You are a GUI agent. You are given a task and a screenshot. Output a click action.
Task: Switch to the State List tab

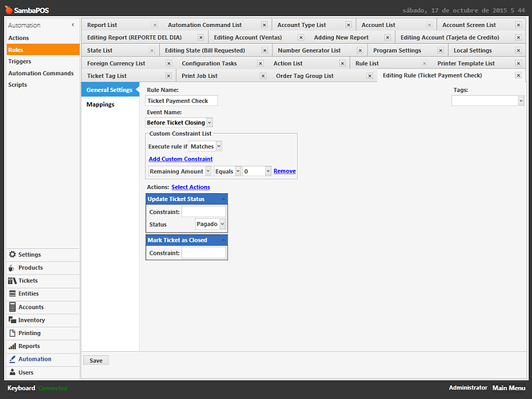tap(99, 50)
